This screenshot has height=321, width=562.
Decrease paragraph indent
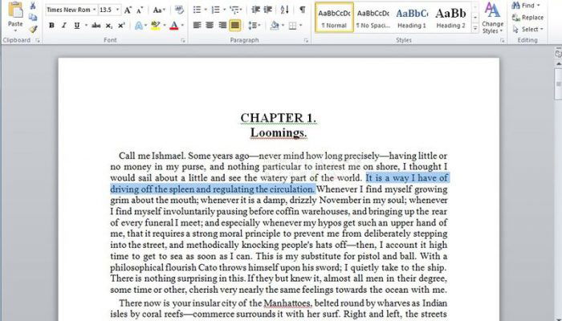256,10
